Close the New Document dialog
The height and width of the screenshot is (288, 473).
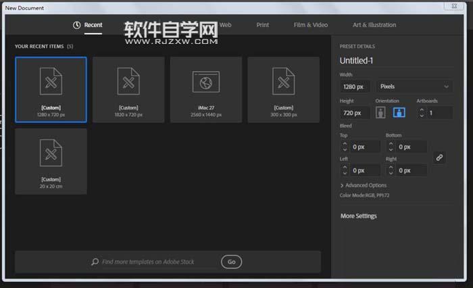[x=454, y=5]
